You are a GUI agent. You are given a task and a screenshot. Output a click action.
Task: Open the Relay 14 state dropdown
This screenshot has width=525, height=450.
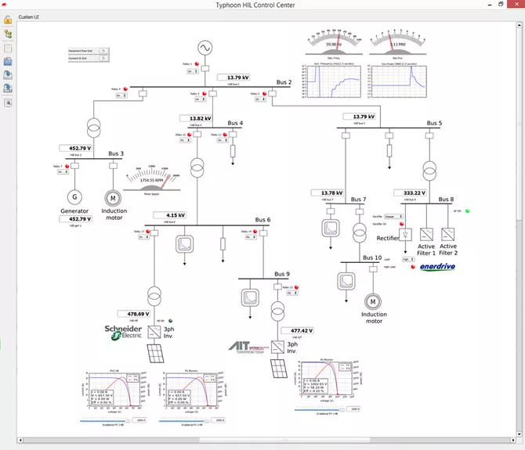point(251,237)
